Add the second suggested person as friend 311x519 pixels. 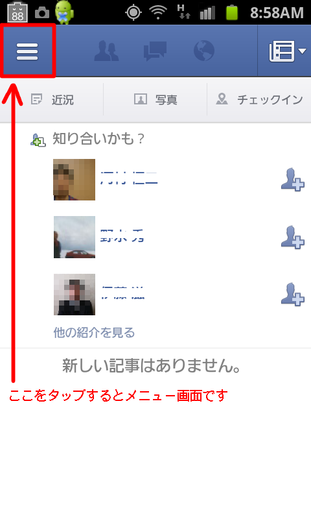point(292,237)
